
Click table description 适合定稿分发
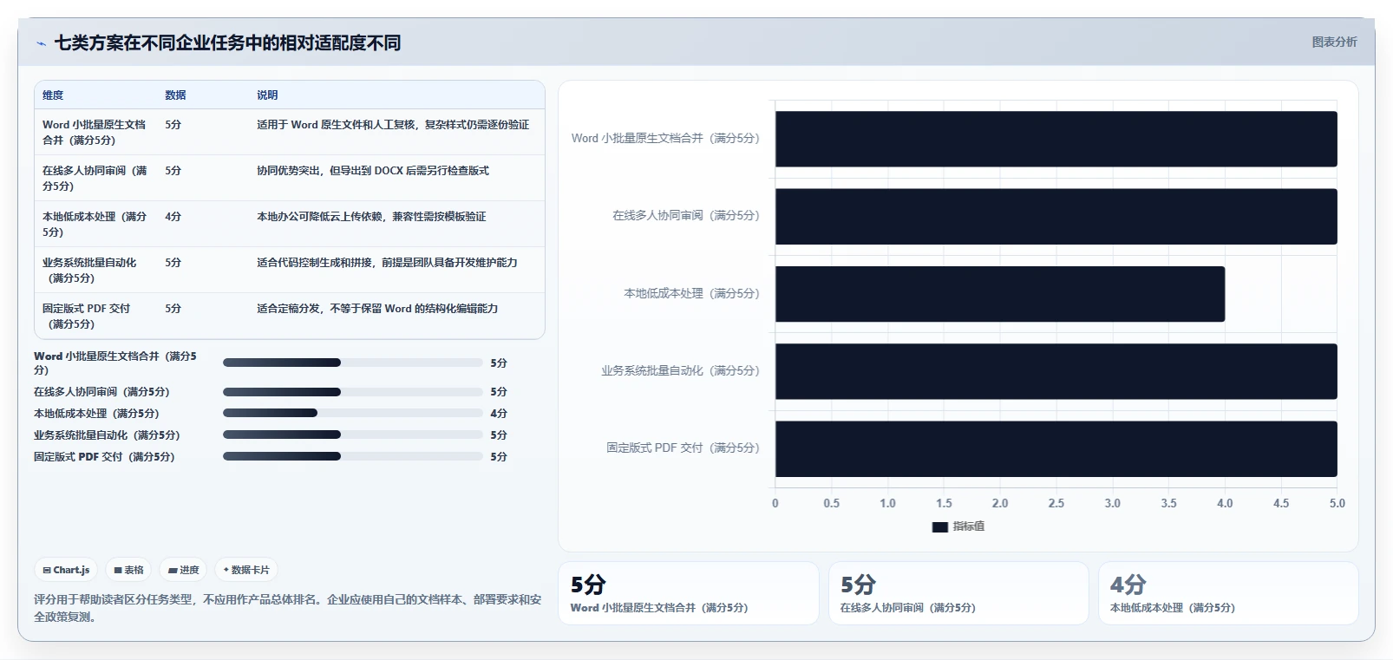click(x=377, y=309)
